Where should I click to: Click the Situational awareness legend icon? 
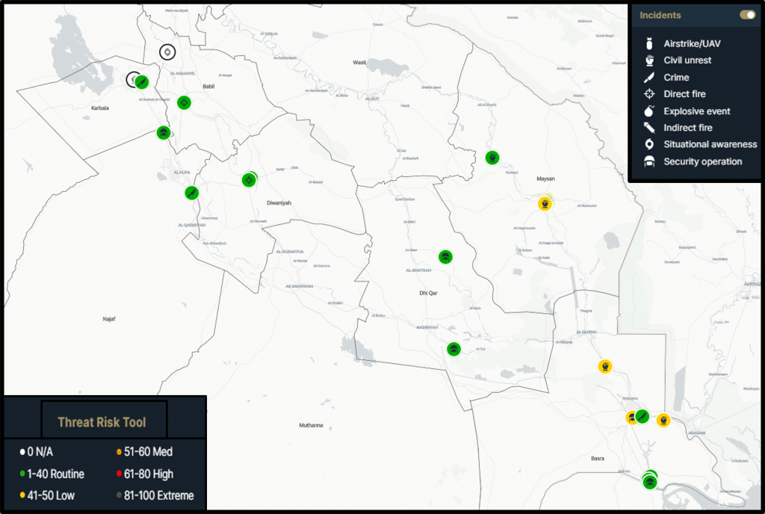(649, 144)
